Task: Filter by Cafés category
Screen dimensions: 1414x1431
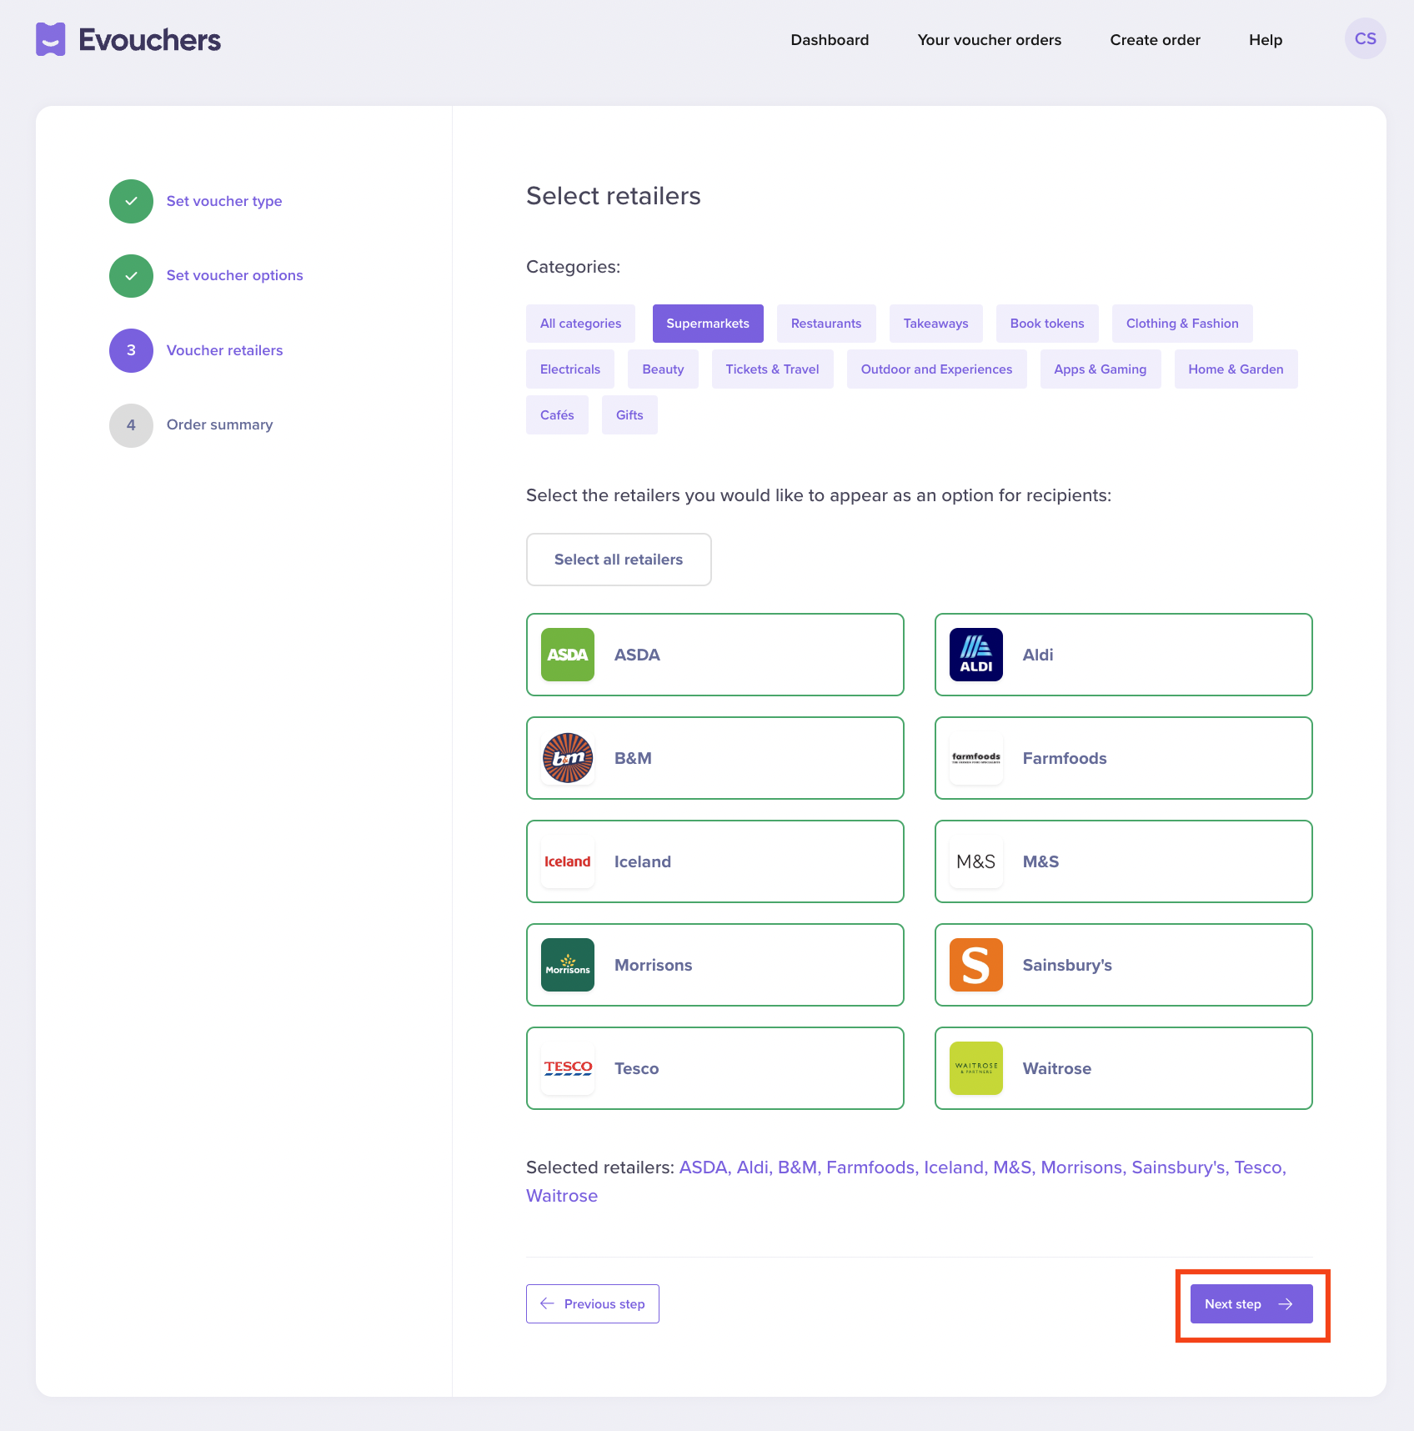Action: click(557, 415)
